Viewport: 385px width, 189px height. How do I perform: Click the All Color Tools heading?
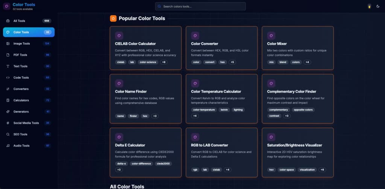(x=127, y=186)
